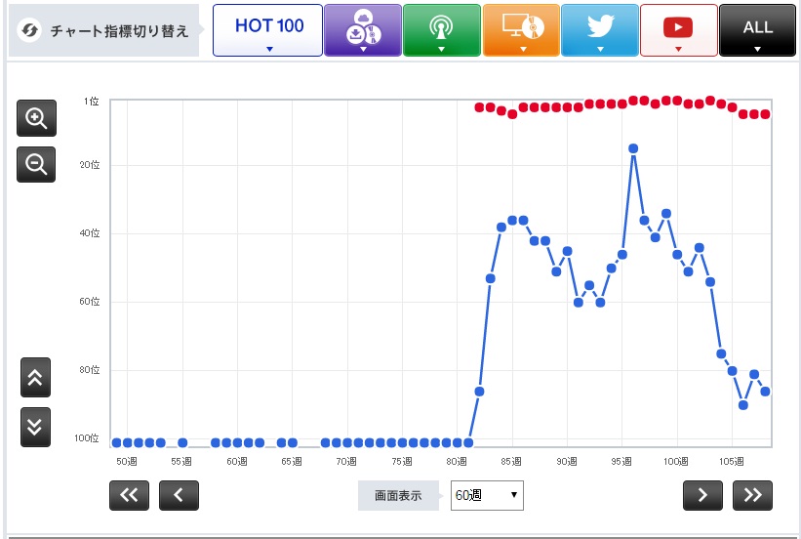Select the HOT 100 chart tab
This screenshot has width=801, height=539.
[267, 30]
